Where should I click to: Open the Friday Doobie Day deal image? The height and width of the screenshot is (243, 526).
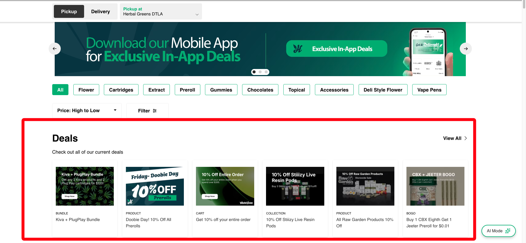pyautogui.click(x=155, y=186)
